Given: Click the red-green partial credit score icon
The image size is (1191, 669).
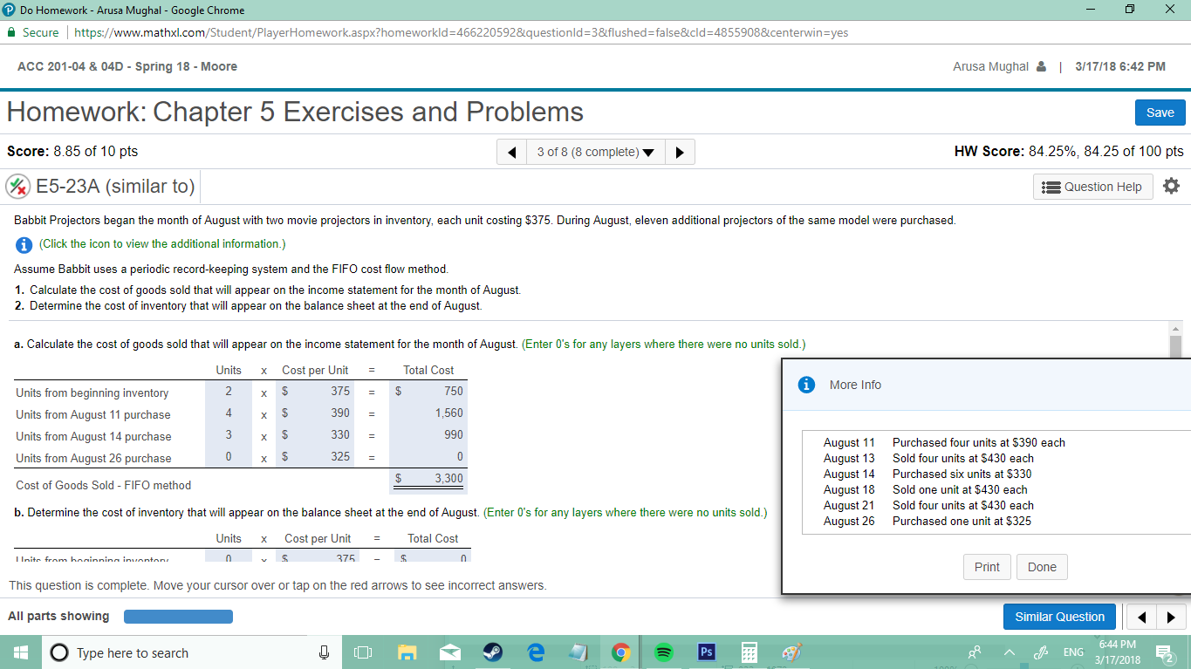Looking at the screenshot, I should (x=18, y=186).
